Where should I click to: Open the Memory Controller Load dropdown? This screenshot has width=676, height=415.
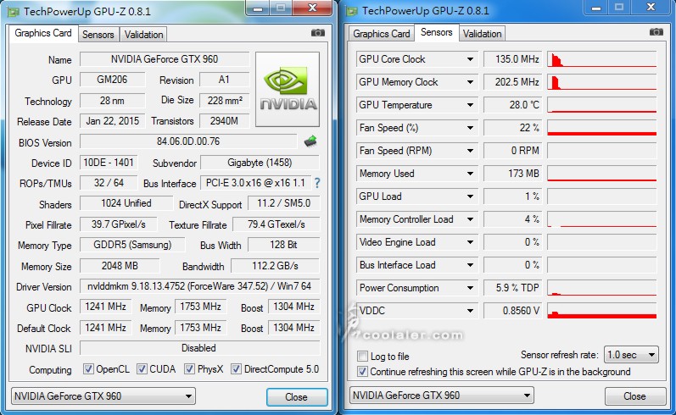[x=470, y=219]
